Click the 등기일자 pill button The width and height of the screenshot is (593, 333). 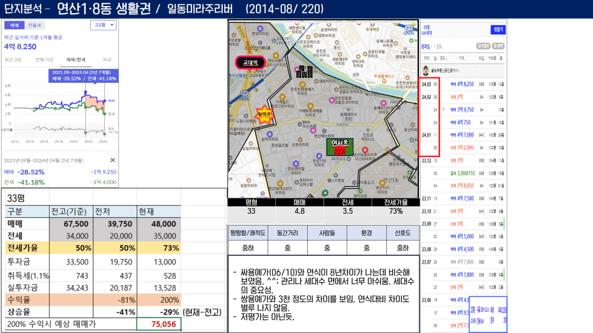[x=483, y=46]
